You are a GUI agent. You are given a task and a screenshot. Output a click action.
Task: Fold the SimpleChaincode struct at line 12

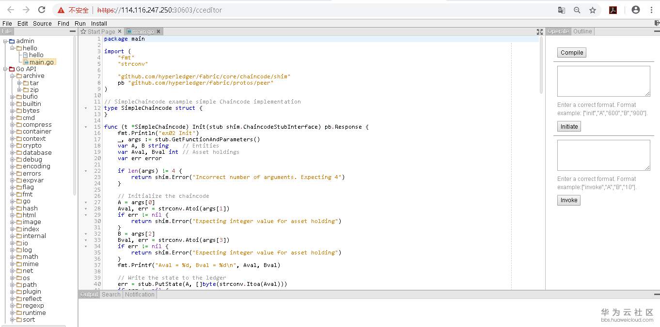point(86,108)
